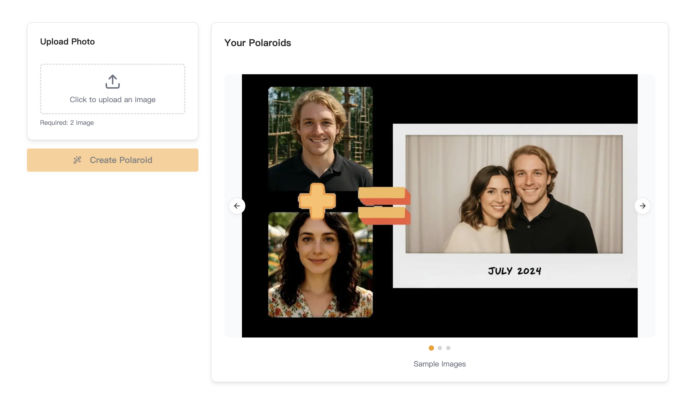
Task: Select the first orange carousel dot
Action: pos(431,348)
